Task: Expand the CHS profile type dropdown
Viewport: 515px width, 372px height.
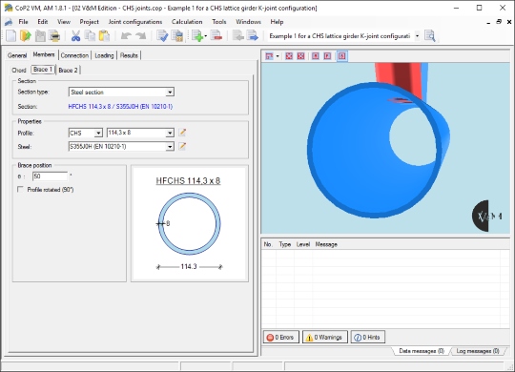Action: (98, 134)
